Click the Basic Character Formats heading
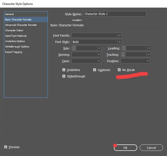 (67, 25)
